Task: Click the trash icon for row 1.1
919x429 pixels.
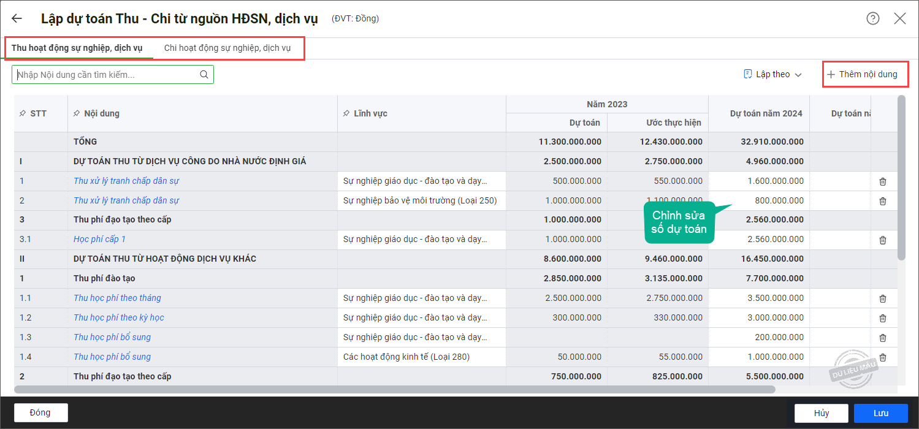Action: [883, 298]
